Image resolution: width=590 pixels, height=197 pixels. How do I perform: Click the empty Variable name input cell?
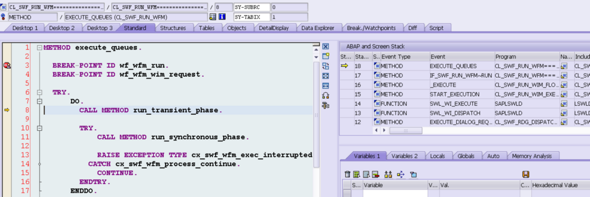[395, 194]
